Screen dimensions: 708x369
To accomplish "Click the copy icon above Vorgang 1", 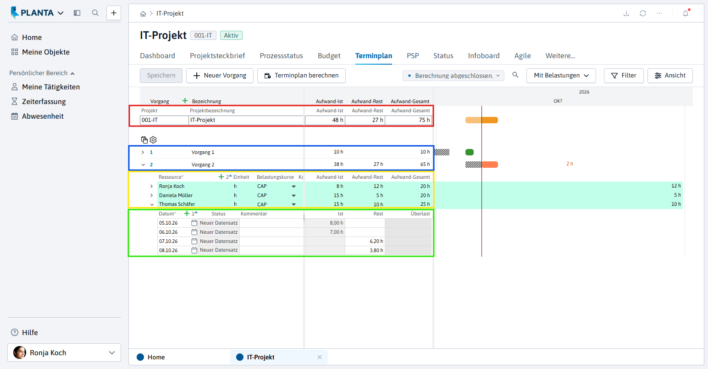I will pyautogui.click(x=144, y=140).
